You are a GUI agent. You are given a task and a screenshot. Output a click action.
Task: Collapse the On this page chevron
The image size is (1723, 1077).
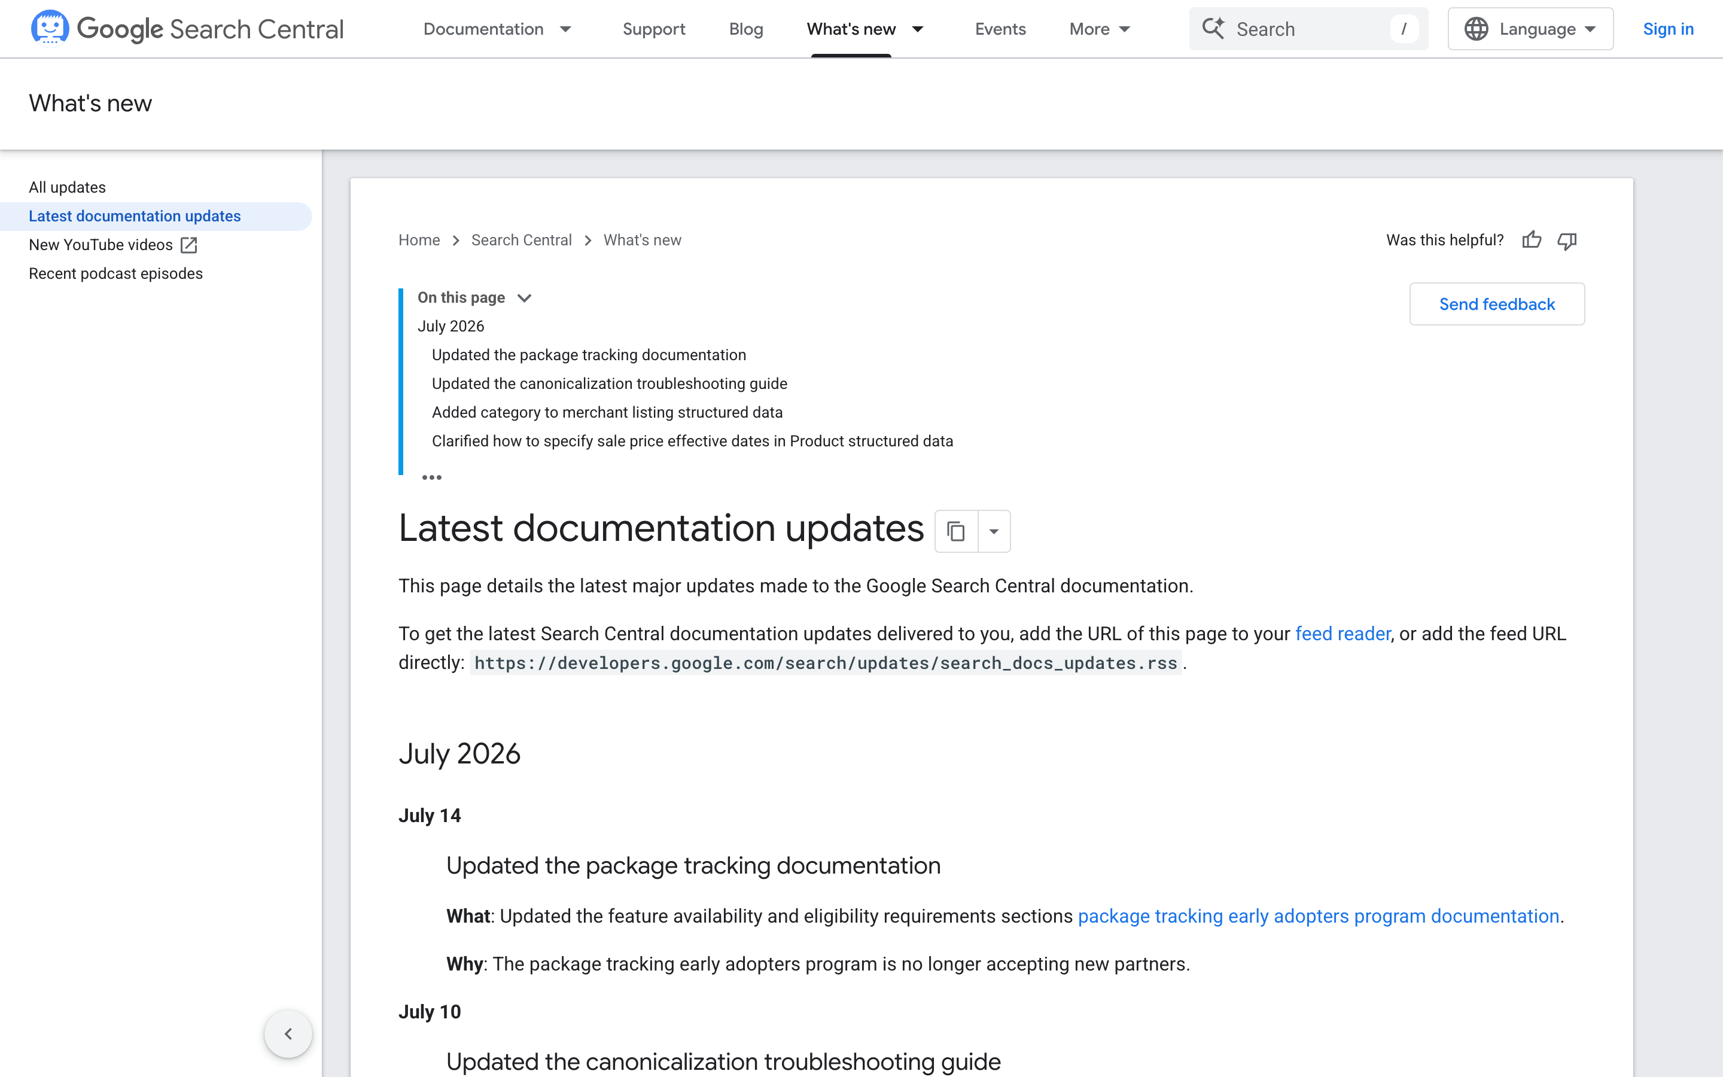(525, 298)
